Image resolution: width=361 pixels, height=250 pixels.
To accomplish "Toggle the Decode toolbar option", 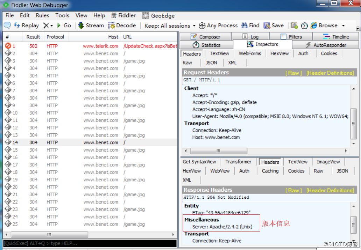I will tap(122, 25).
